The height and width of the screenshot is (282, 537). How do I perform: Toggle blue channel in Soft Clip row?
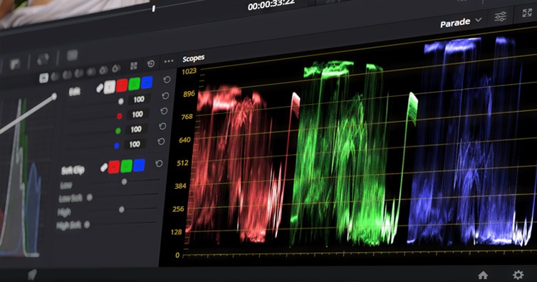[x=139, y=165]
